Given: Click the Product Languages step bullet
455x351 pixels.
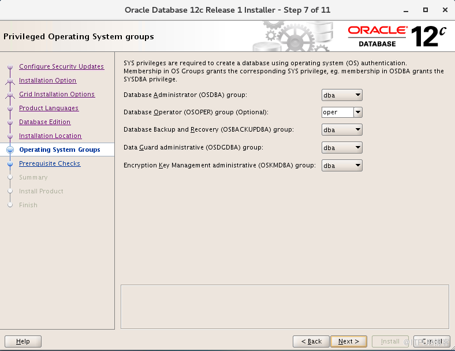Looking at the screenshot, I should [10, 108].
